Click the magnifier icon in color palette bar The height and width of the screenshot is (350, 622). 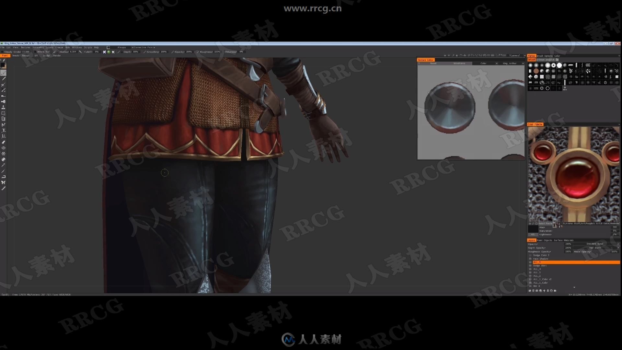533,224
